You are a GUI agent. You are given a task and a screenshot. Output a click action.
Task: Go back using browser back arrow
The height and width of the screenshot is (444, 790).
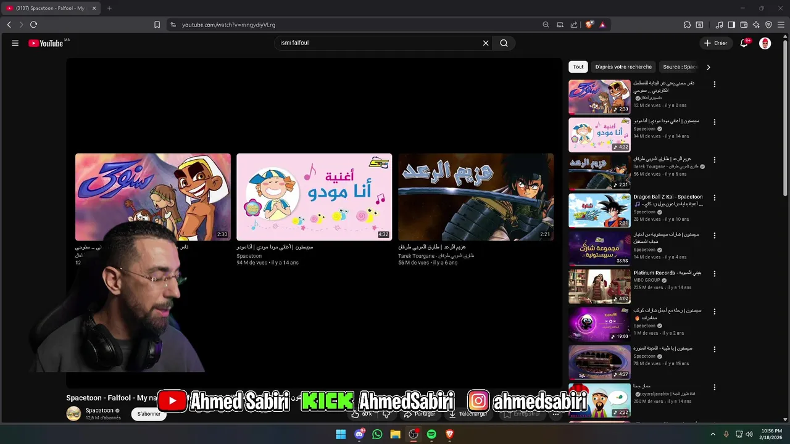pyautogui.click(x=9, y=25)
